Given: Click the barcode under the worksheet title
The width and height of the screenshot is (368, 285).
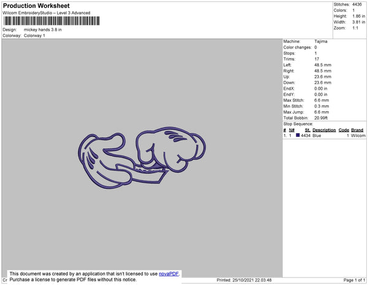Looking at the screenshot, I should [52, 21].
